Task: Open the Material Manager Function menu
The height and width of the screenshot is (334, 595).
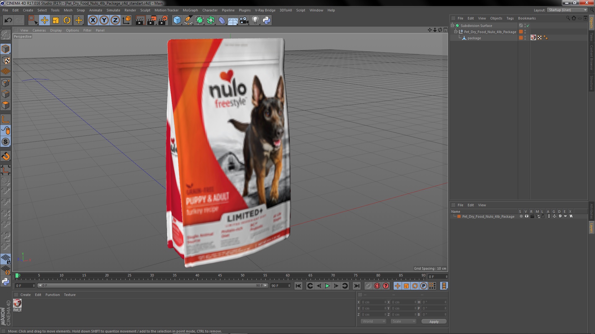Action: pyautogui.click(x=52, y=295)
